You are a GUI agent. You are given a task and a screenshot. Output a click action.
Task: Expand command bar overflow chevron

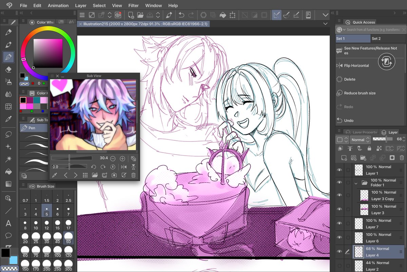(x=325, y=15)
